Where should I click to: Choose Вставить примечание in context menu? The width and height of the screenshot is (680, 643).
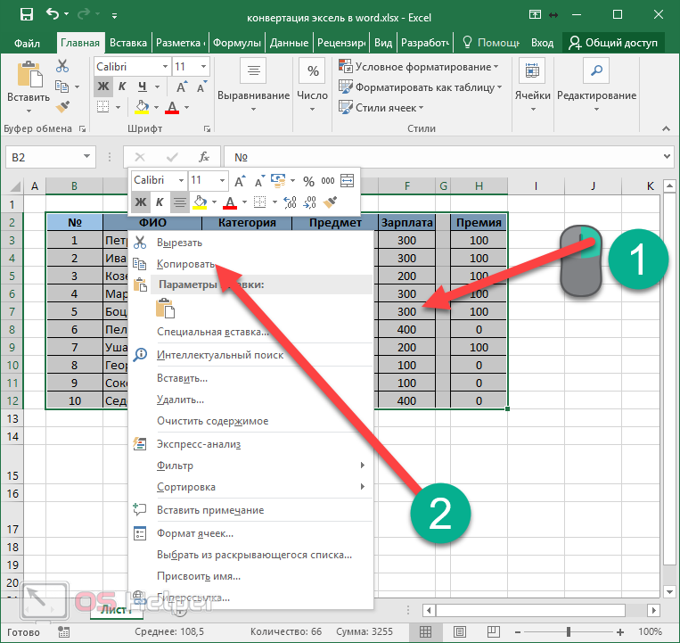pos(251,510)
